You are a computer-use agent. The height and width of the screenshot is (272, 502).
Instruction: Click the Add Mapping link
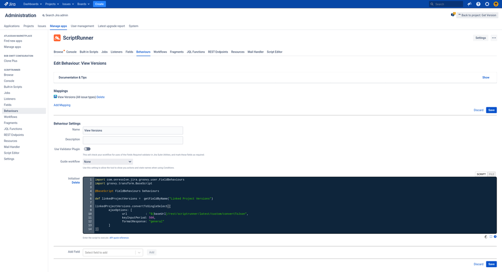[x=62, y=105]
